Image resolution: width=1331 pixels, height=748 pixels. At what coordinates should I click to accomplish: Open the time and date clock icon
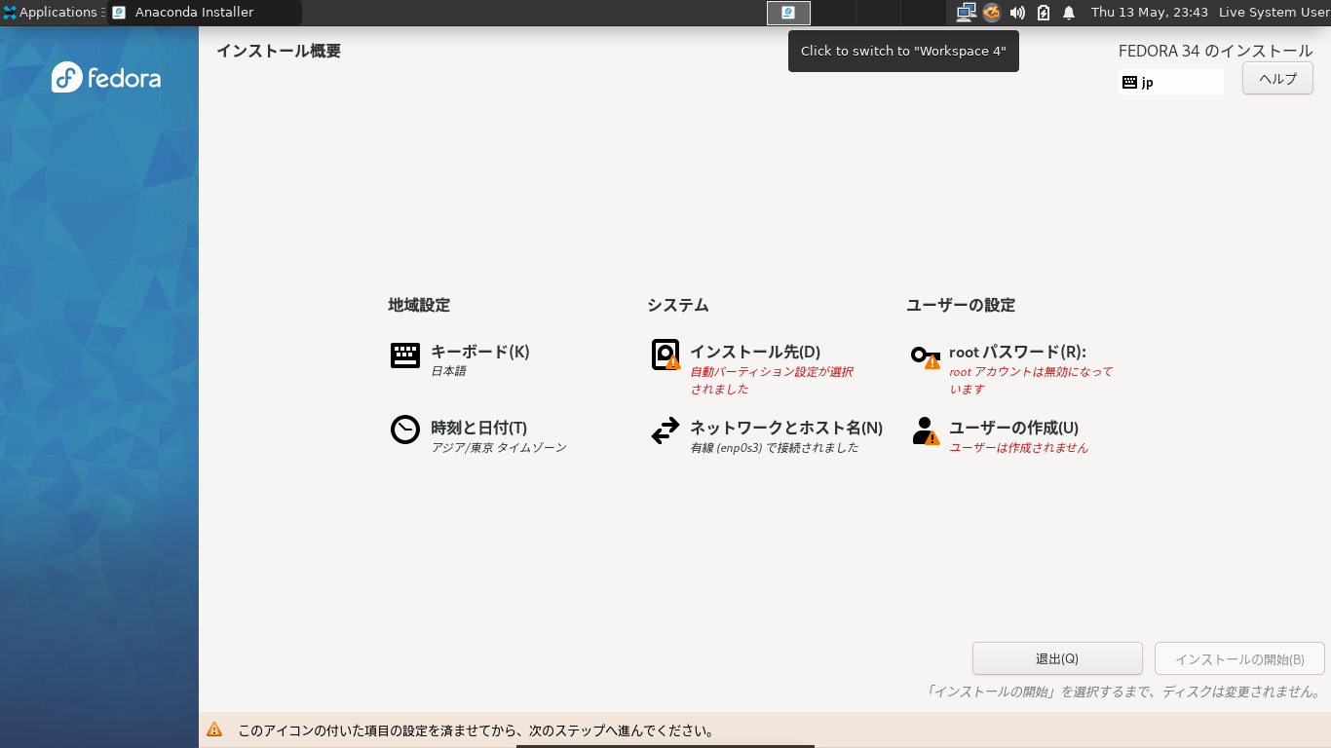pyautogui.click(x=405, y=430)
